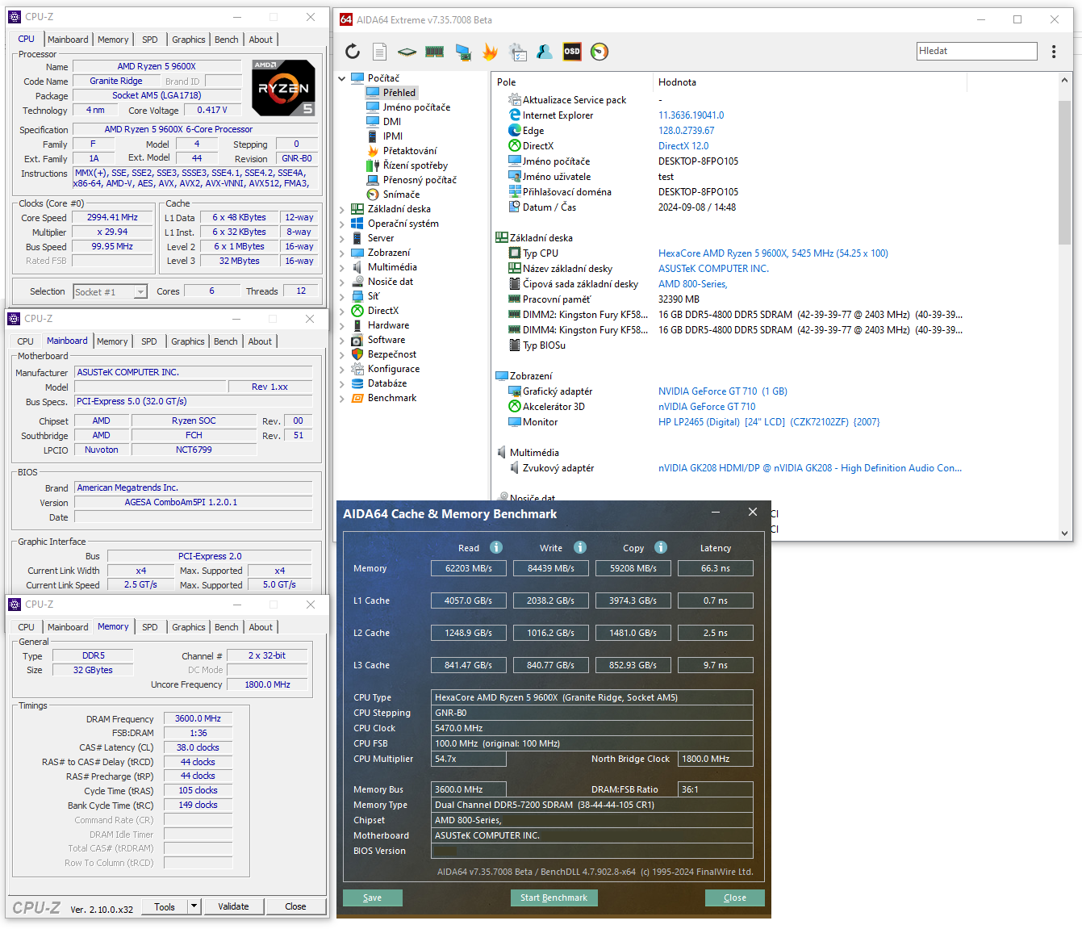Screen dimensions: 1082x929
Task: Click the monitor-and-card toolbar icon in AIDA64
Action: (462, 52)
